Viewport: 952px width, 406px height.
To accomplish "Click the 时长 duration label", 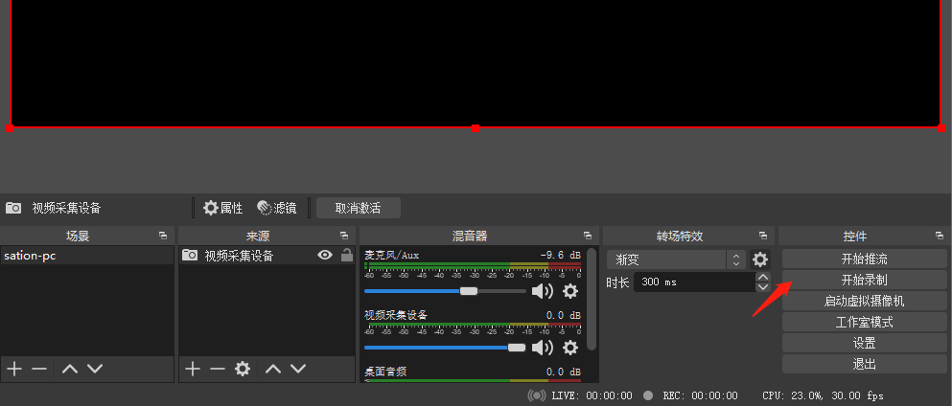I will (x=617, y=282).
